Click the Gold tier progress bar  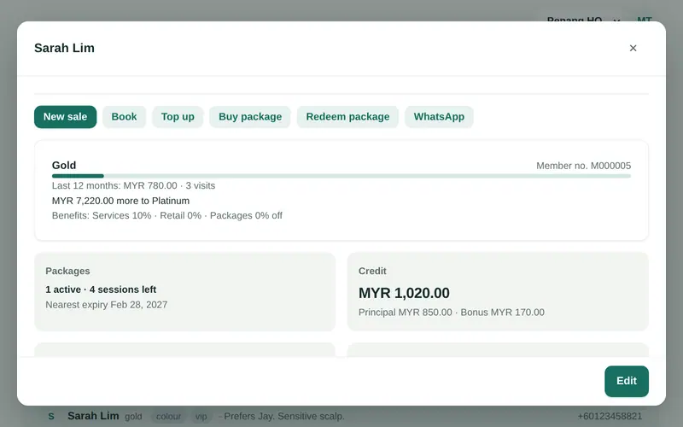click(341, 176)
